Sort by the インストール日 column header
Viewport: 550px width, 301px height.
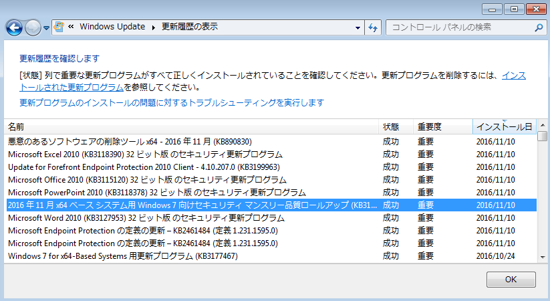click(x=505, y=127)
